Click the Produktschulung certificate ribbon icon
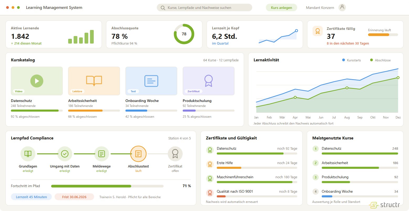Image resolution: width=409 pixels, height=211 pixels. [208, 81]
